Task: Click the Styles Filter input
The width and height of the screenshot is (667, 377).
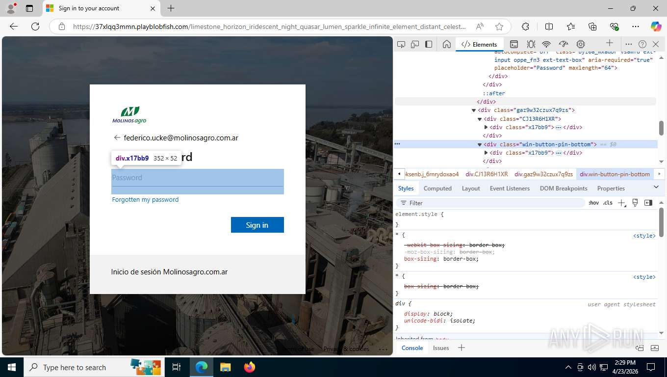Action: click(491, 203)
